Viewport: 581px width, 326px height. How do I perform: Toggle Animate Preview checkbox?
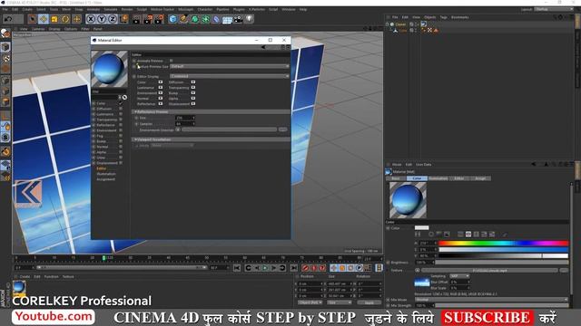coord(172,61)
